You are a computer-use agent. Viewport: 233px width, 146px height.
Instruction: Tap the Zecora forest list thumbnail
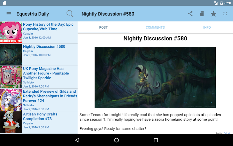click(x=11, y=55)
